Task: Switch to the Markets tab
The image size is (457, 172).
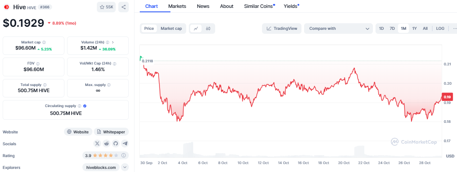Action: [x=177, y=6]
